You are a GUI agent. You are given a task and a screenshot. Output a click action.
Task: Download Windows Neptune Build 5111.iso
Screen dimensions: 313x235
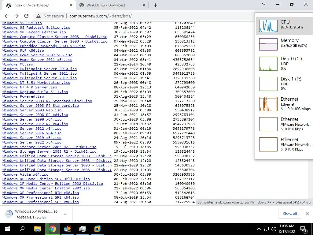point(35,92)
